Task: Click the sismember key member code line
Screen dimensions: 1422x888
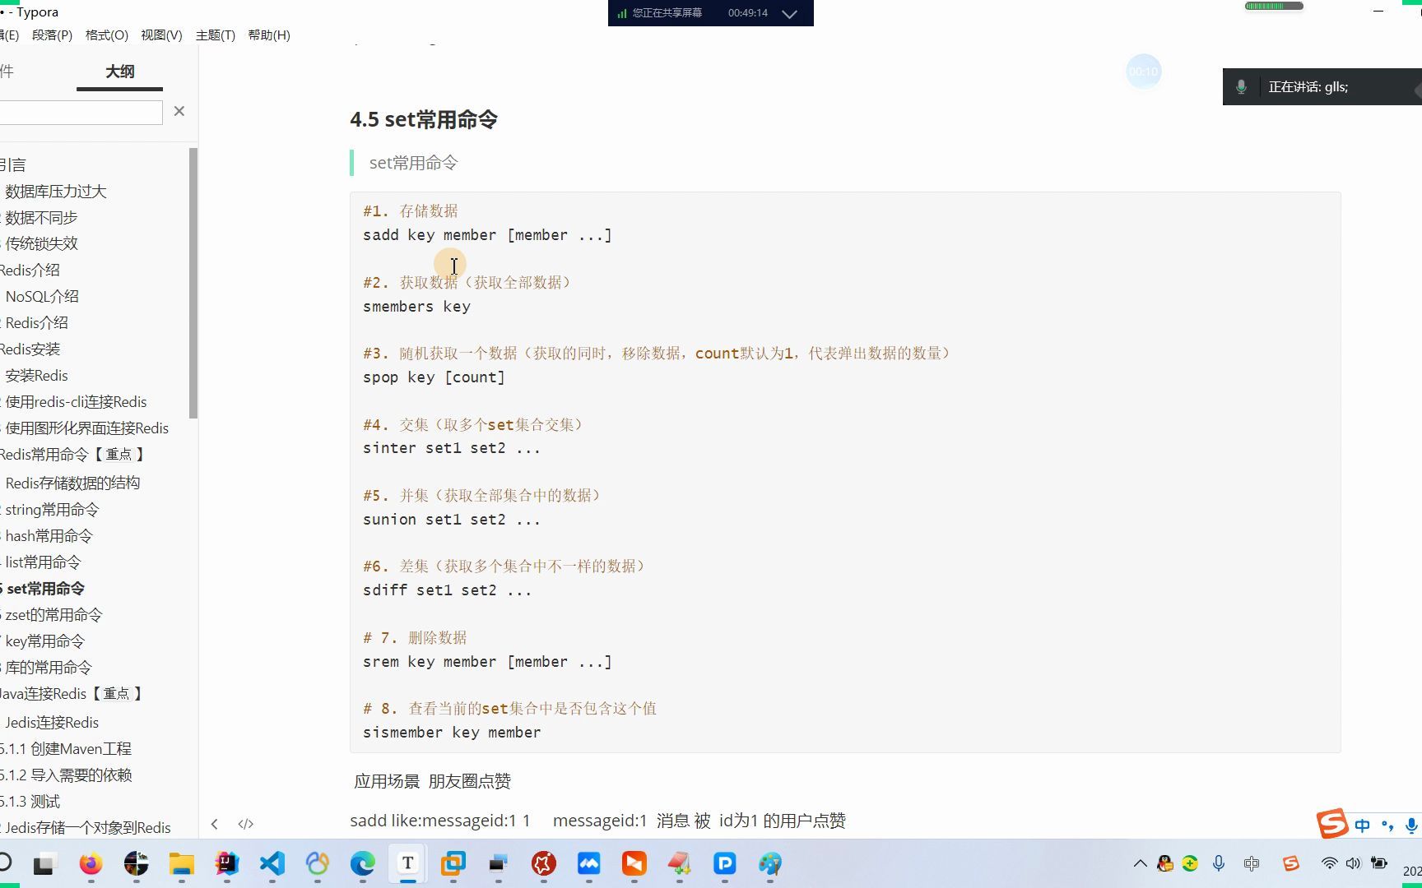Action: point(452,733)
